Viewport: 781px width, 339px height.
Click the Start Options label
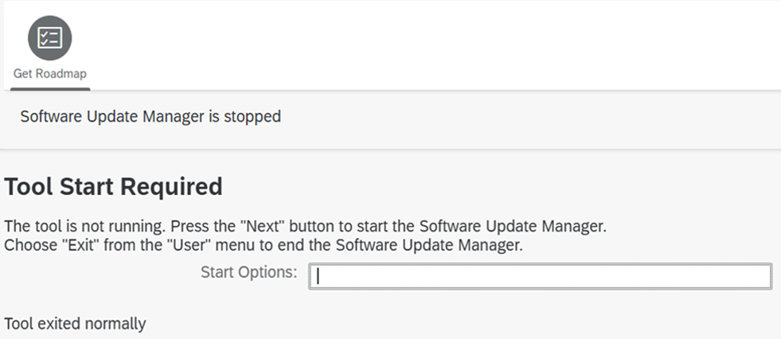pos(248,272)
